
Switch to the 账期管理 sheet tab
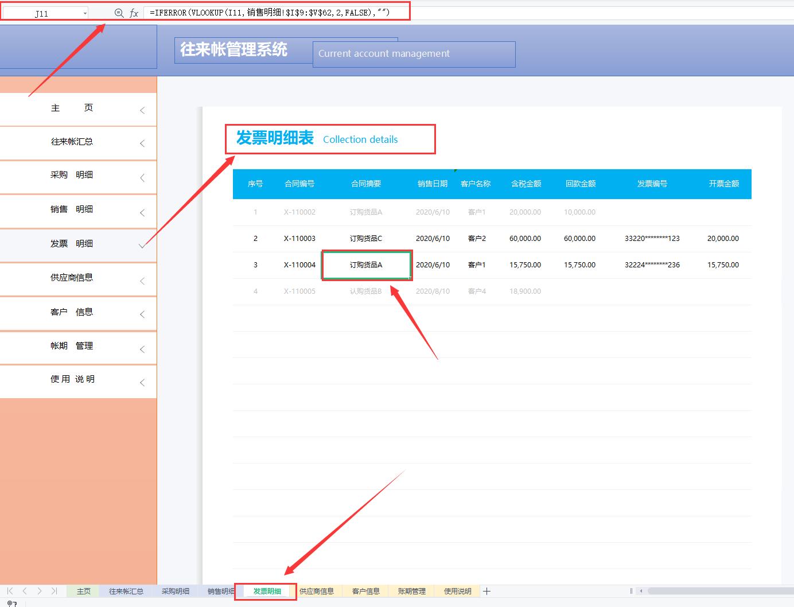point(411,590)
